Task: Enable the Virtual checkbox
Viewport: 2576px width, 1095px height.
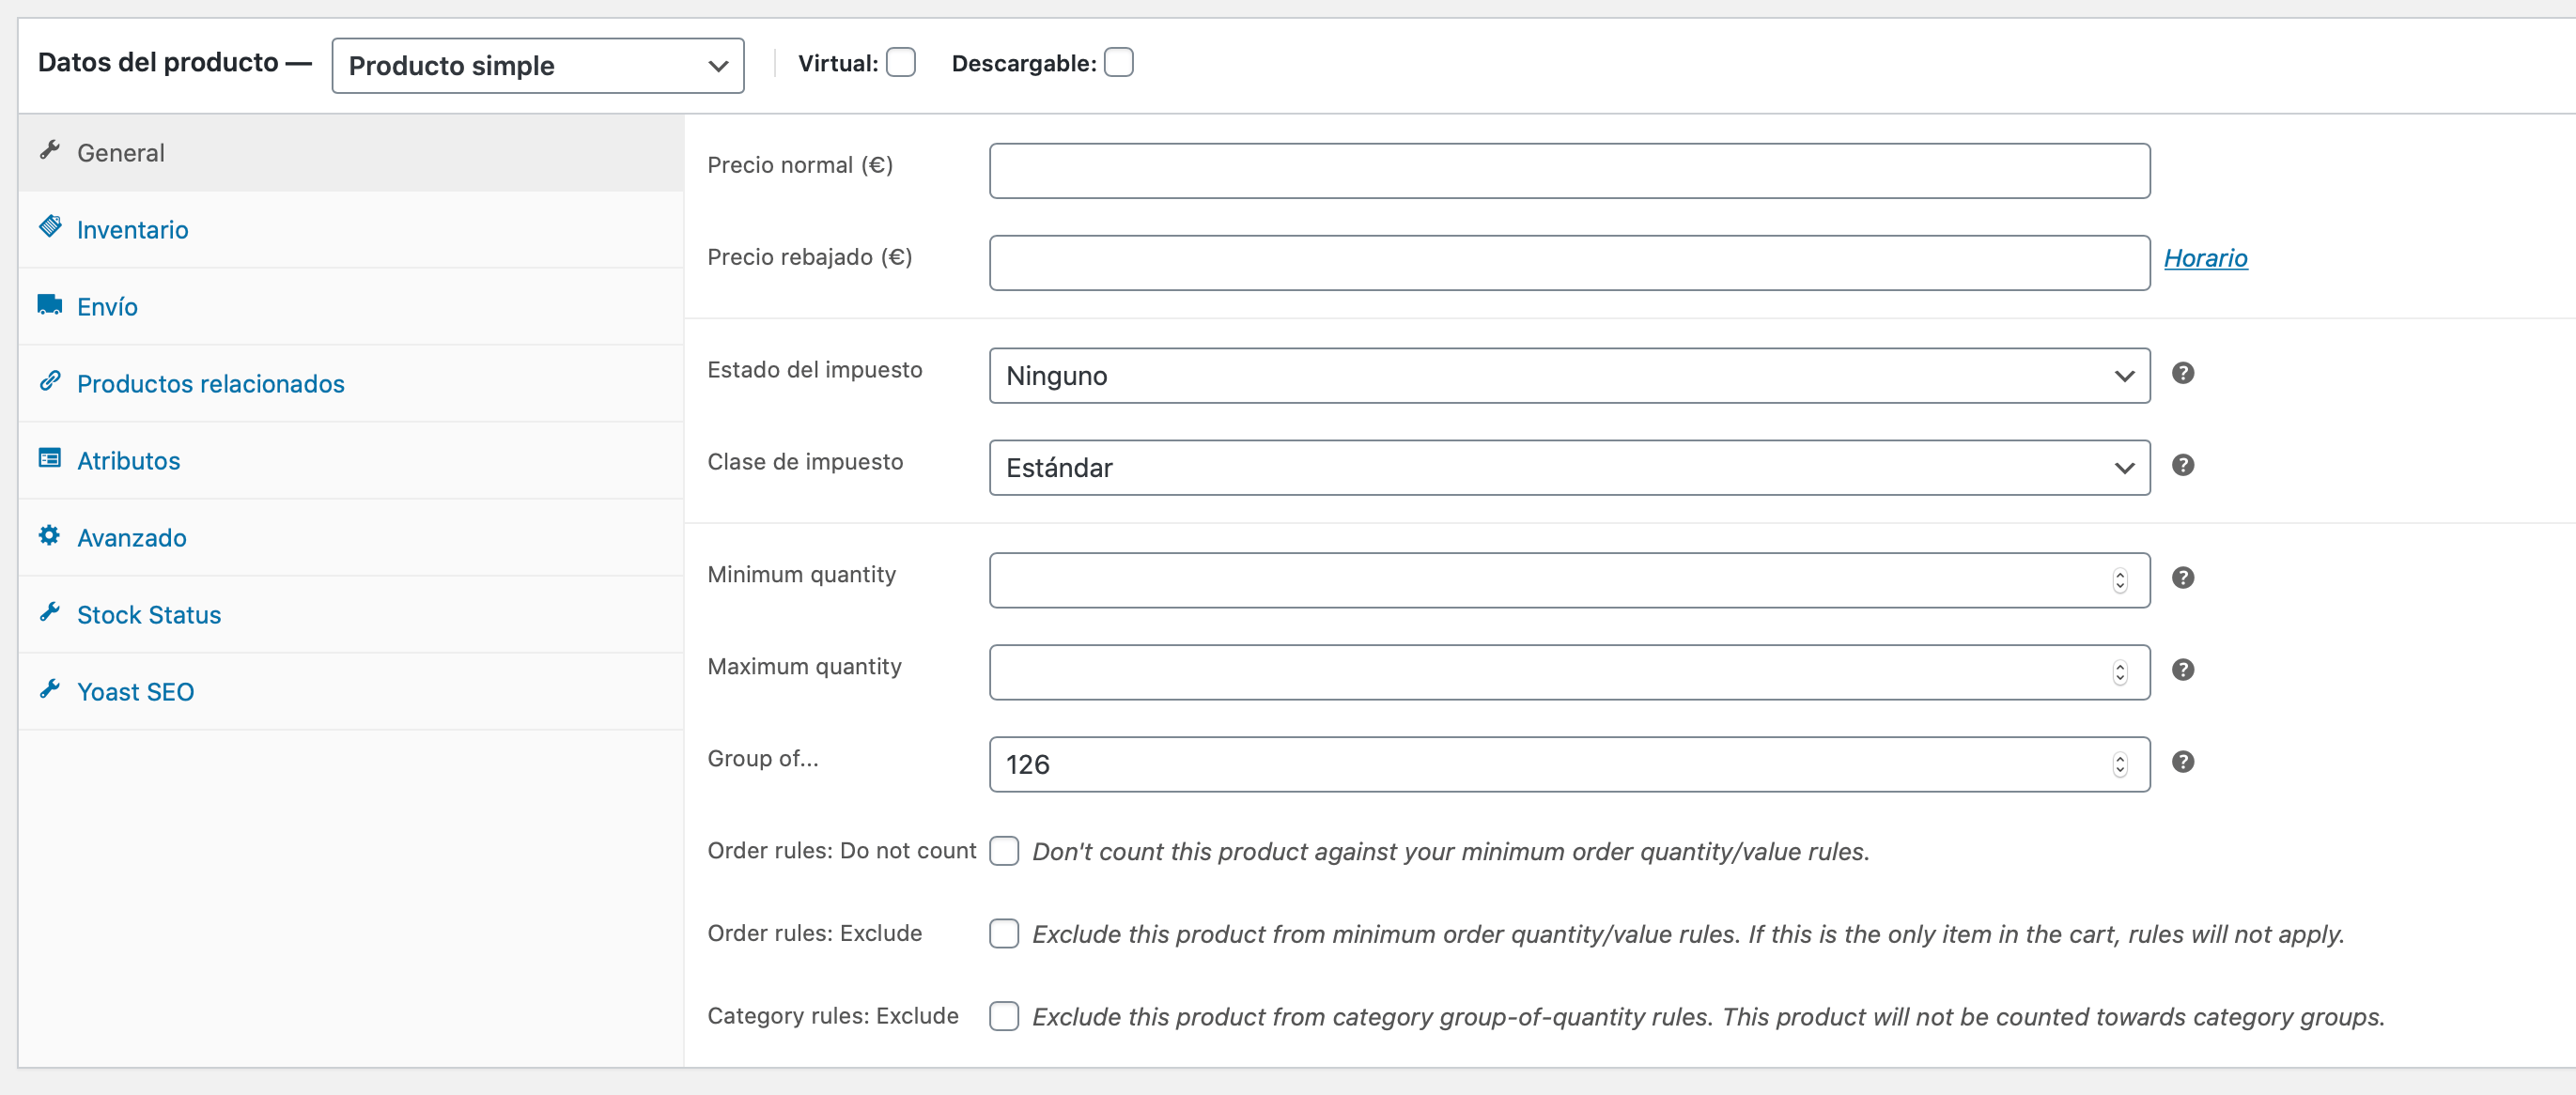Action: [x=901, y=62]
